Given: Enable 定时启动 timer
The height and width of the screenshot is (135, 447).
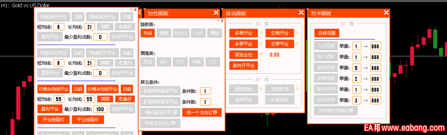Looking at the screenshot, I should pos(244,89).
